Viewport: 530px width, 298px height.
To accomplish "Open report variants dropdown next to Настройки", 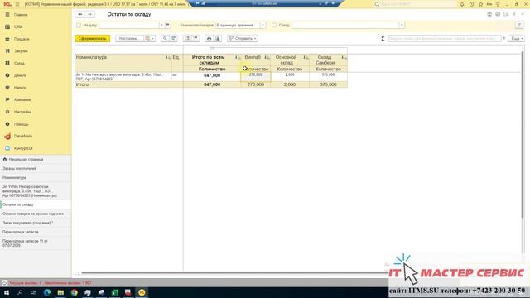I will 149,39.
